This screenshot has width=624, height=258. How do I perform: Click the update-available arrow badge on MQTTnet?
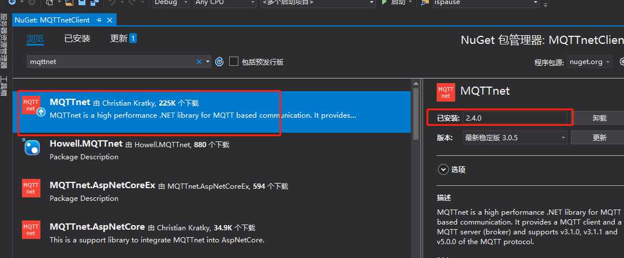click(40, 113)
